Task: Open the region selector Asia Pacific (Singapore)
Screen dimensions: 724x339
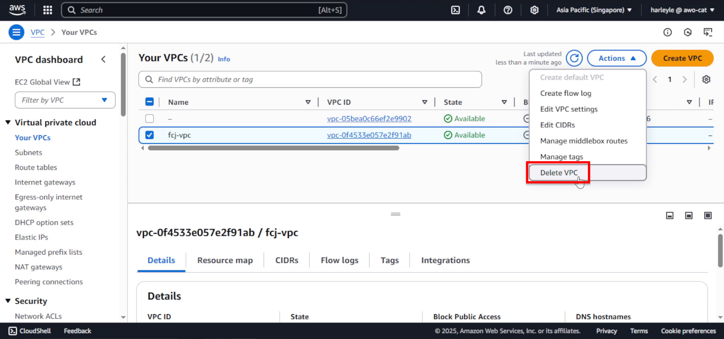Action: click(594, 10)
